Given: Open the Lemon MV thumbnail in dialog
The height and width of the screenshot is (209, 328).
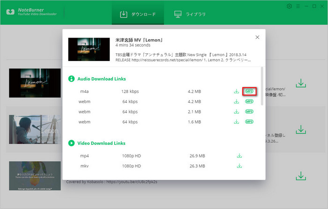Looking at the screenshot, I should 89,49.
